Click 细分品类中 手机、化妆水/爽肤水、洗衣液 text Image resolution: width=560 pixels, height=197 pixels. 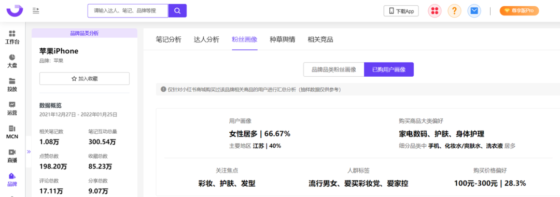coord(451,146)
